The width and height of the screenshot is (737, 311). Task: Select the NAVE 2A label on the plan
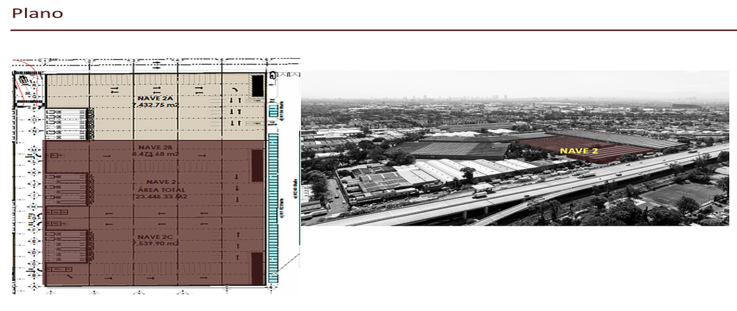pos(155,97)
